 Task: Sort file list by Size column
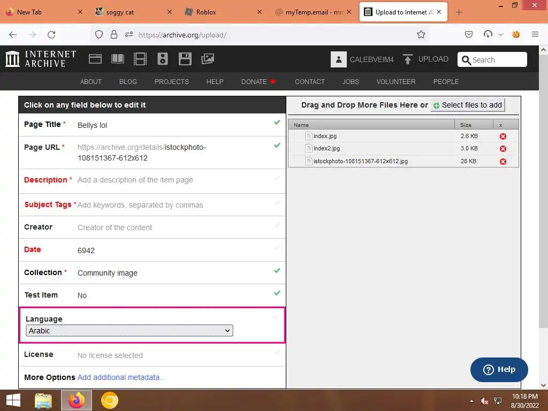point(474,125)
